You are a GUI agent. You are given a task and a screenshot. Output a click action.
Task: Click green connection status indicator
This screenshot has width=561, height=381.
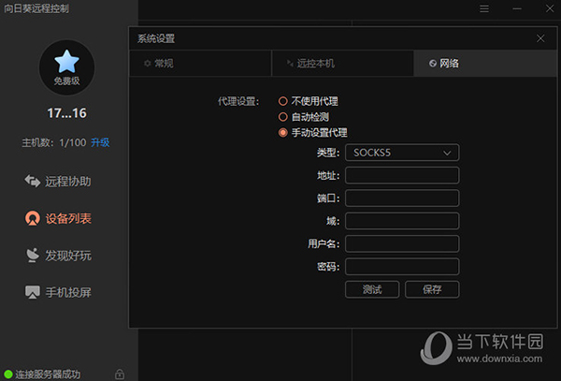[x=7, y=374]
